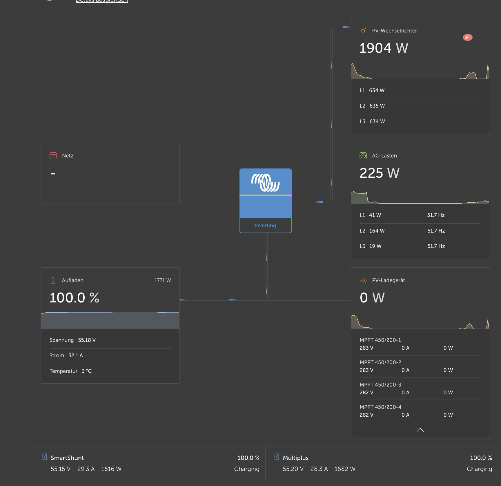Click the battery icon beside SmartShunt
The height and width of the screenshot is (486, 501).
pos(45,457)
